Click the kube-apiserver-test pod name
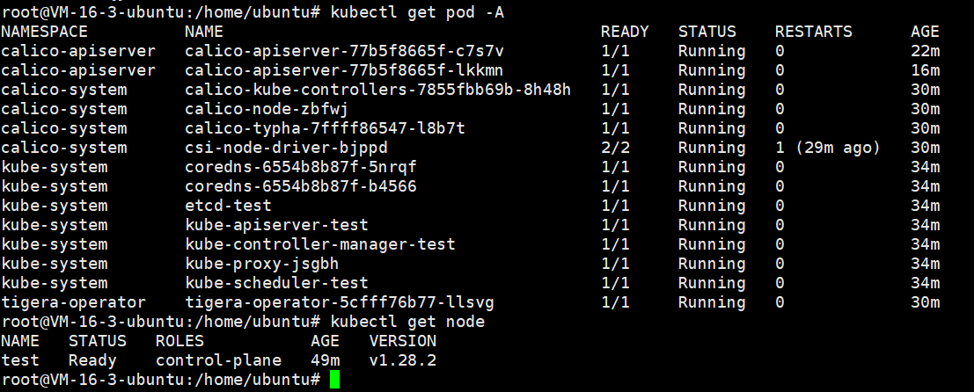 [x=276, y=224]
